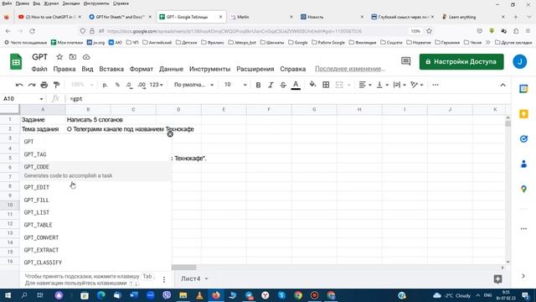Click the undo arrow in toolbar
536x302 pixels.
[x=19, y=85]
